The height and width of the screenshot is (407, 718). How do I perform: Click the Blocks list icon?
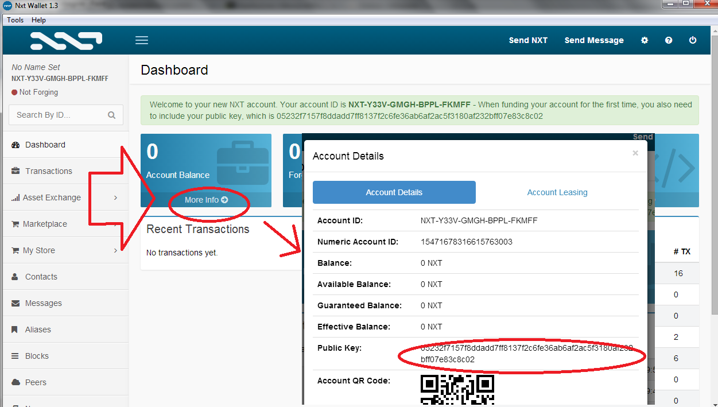pyautogui.click(x=15, y=356)
